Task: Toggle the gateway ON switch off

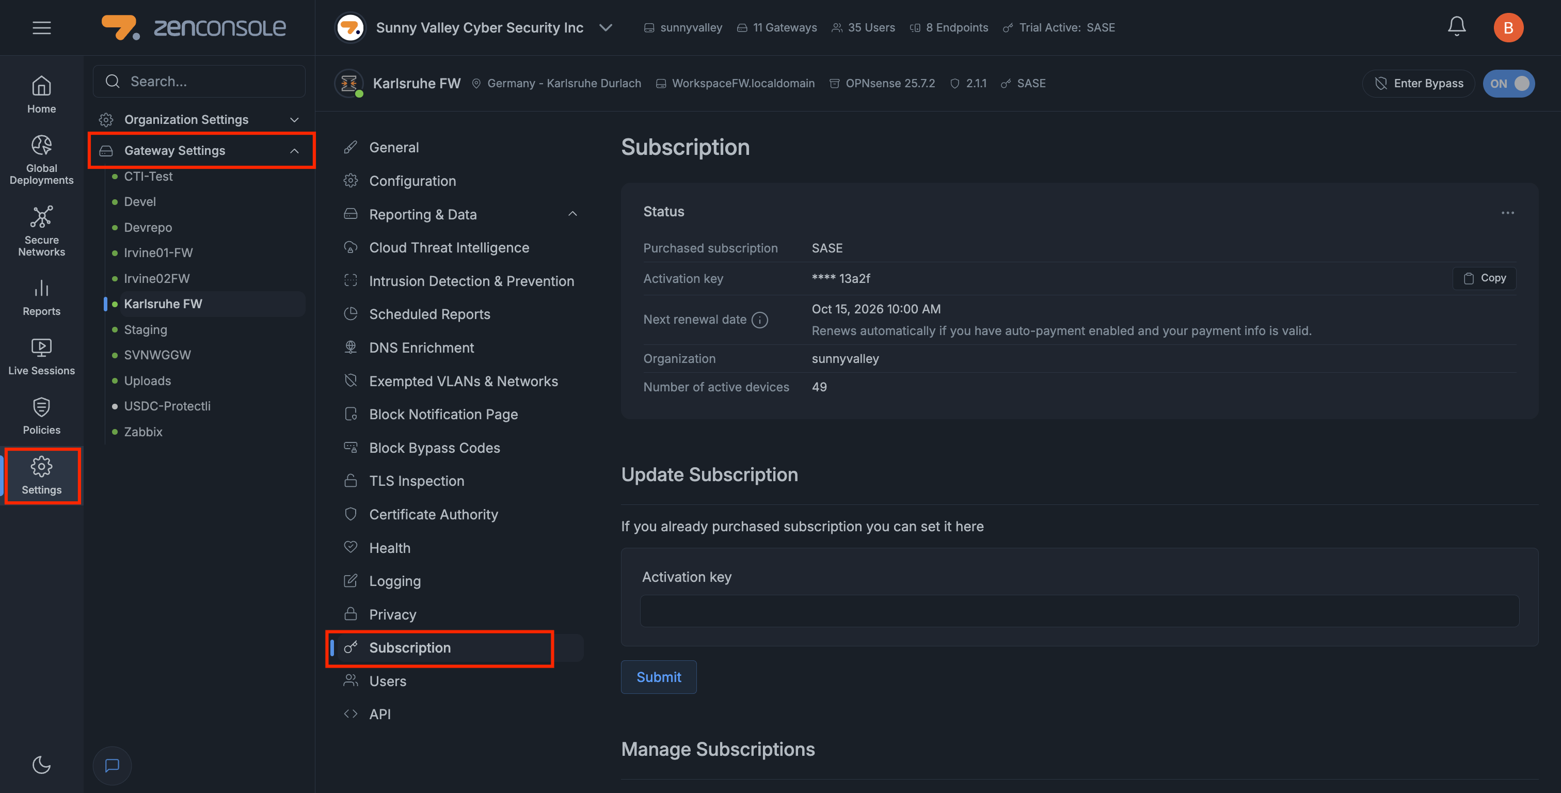Action: pos(1509,83)
